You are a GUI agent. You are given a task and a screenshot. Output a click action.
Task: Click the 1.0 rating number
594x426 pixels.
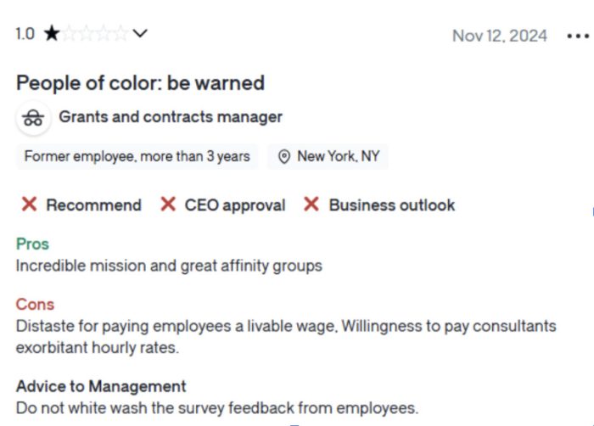click(25, 34)
